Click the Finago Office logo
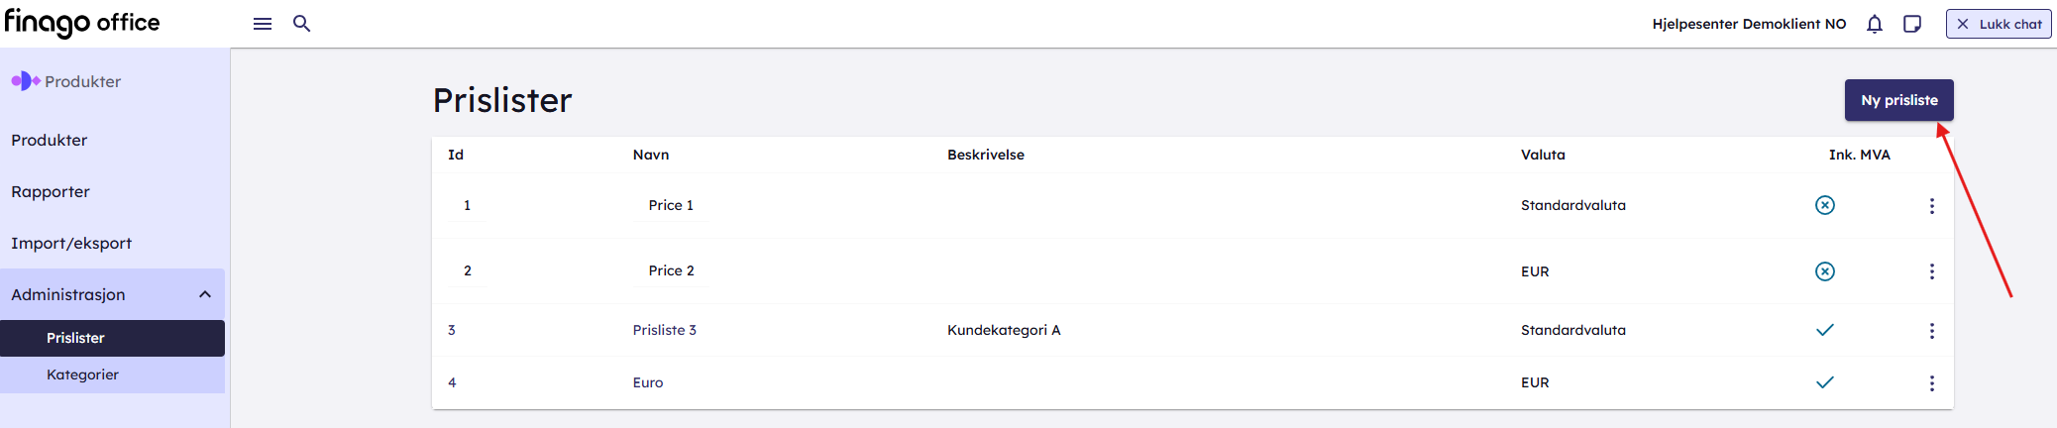The height and width of the screenshot is (428, 2057). pyautogui.click(x=82, y=23)
